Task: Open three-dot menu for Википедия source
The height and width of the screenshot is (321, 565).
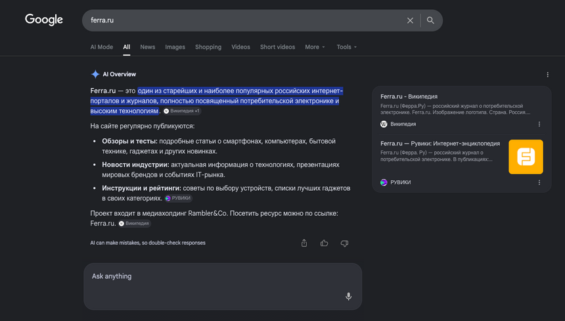Action: (x=539, y=124)
